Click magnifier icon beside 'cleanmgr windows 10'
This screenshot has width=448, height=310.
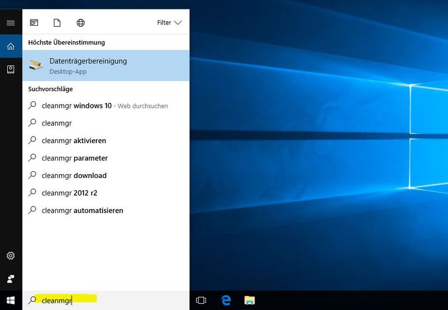pyautogui.click(x=32, y=105)
